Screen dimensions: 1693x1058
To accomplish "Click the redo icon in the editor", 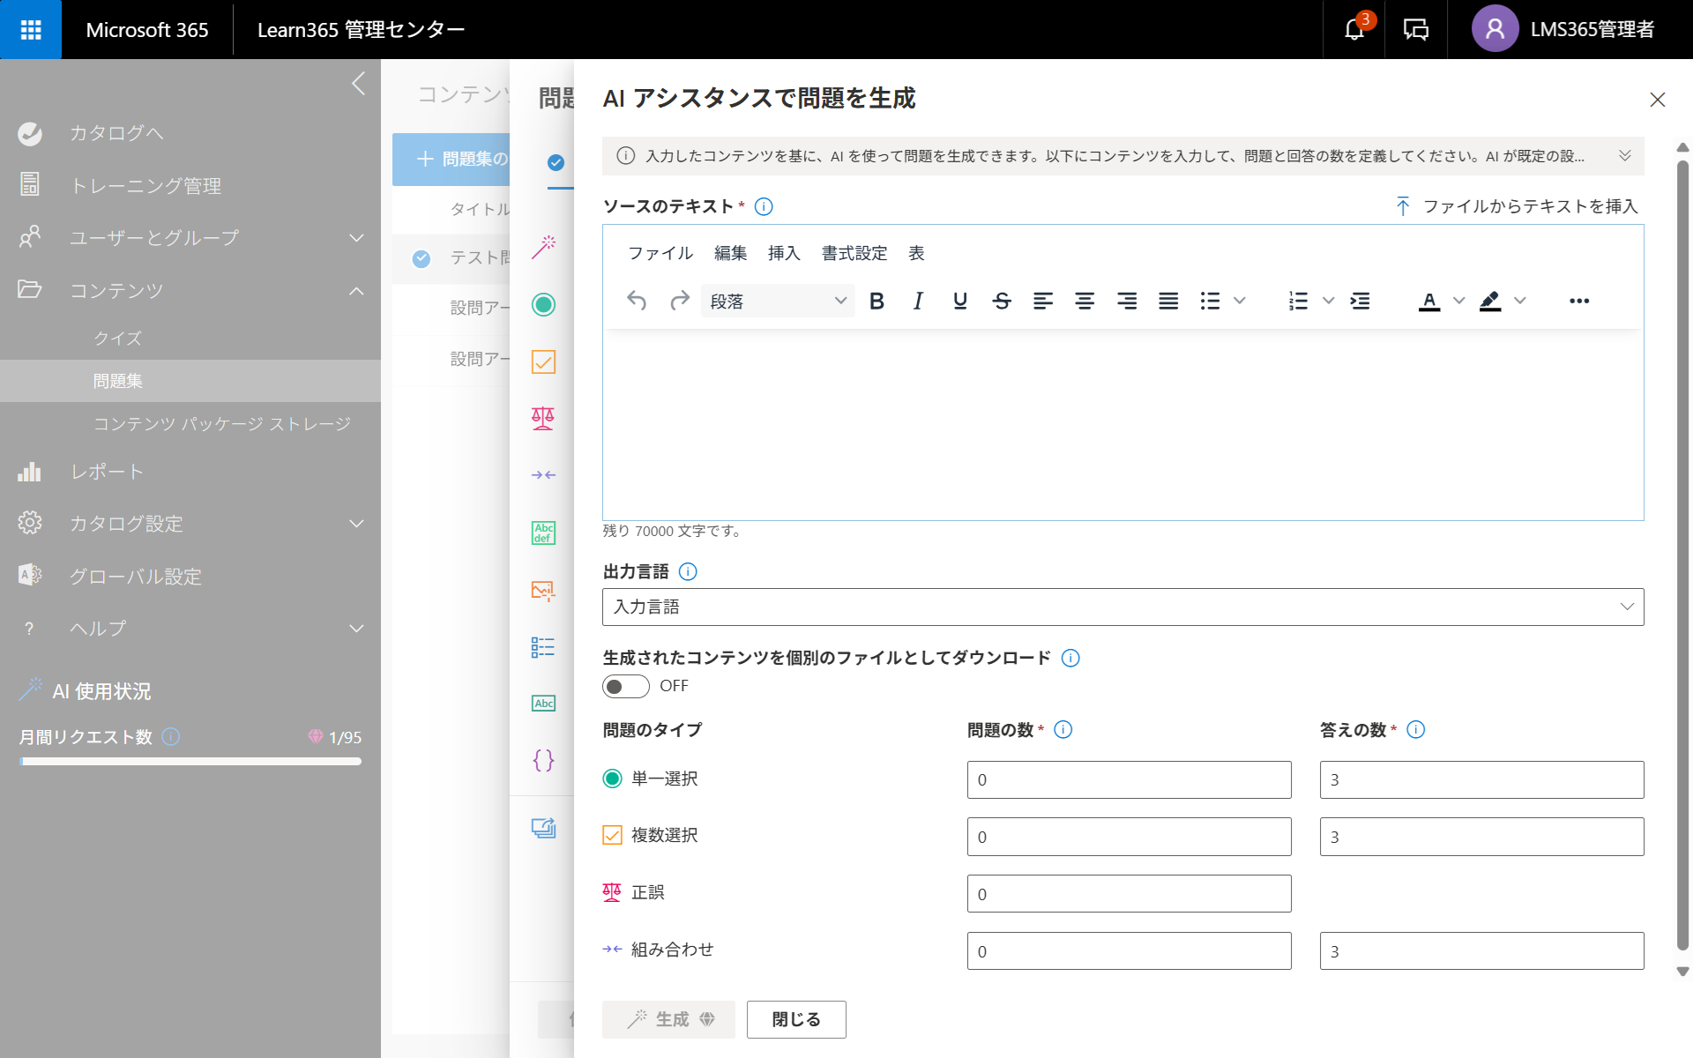I will (x=679, y=301).
